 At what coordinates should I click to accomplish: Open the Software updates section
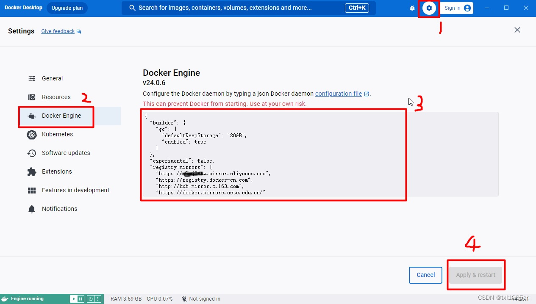coord(65,153)
